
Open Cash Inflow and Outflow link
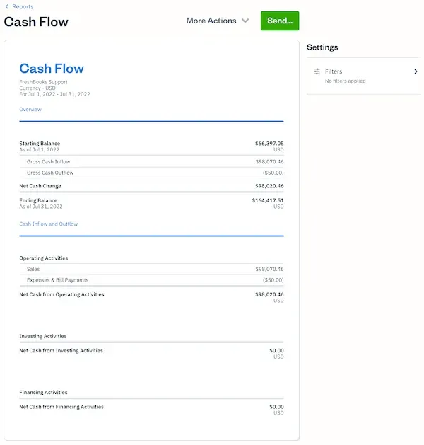(x=49, y=224)
